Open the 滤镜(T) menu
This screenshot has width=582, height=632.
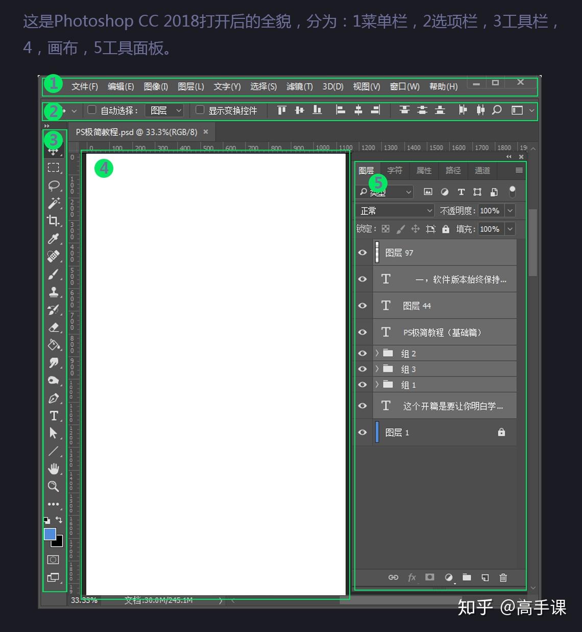pos(299,86)
